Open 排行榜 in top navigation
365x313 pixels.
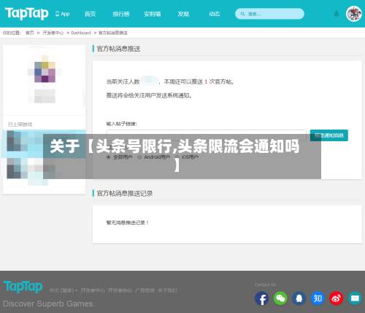click(x=121, y=14)
